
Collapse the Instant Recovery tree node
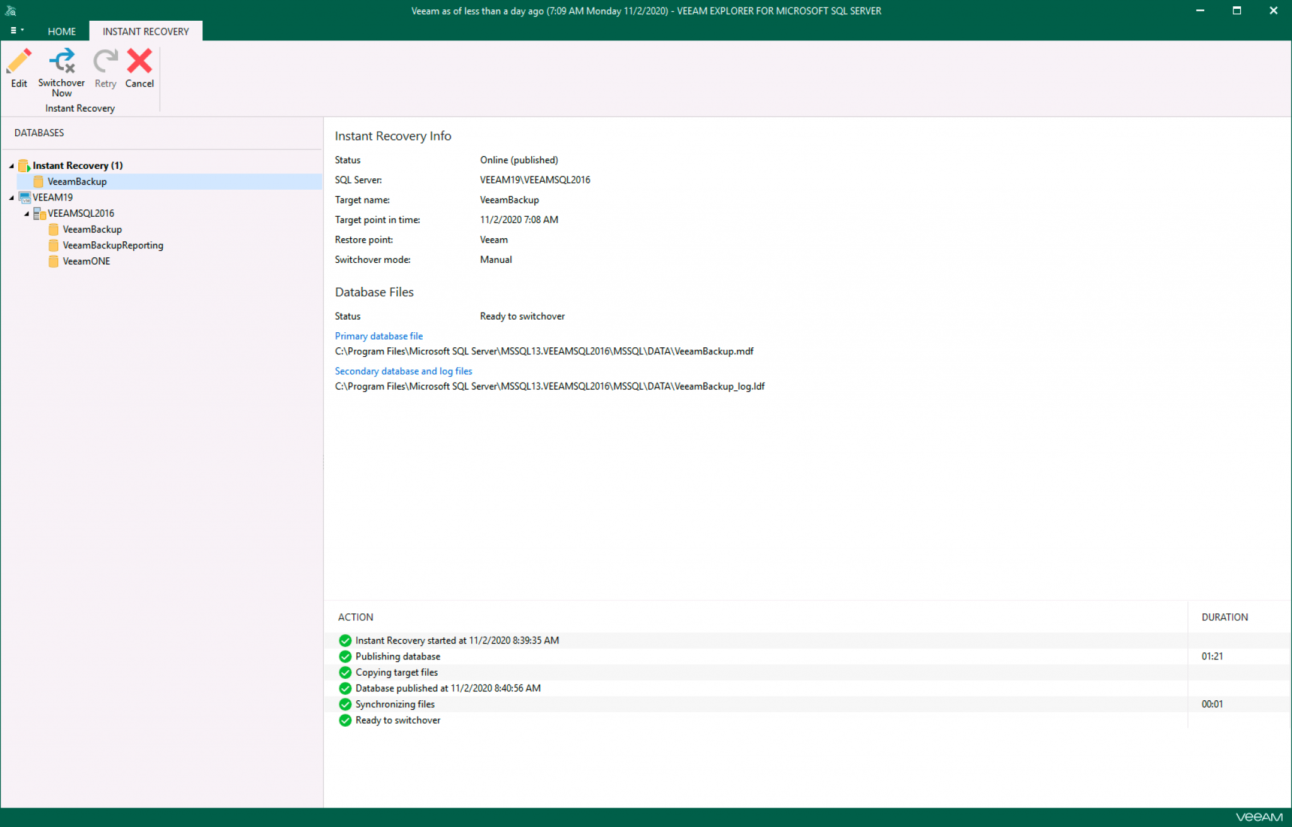click(x=10, y=165)
